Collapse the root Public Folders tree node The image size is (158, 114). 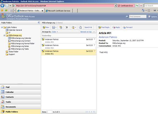2,27
